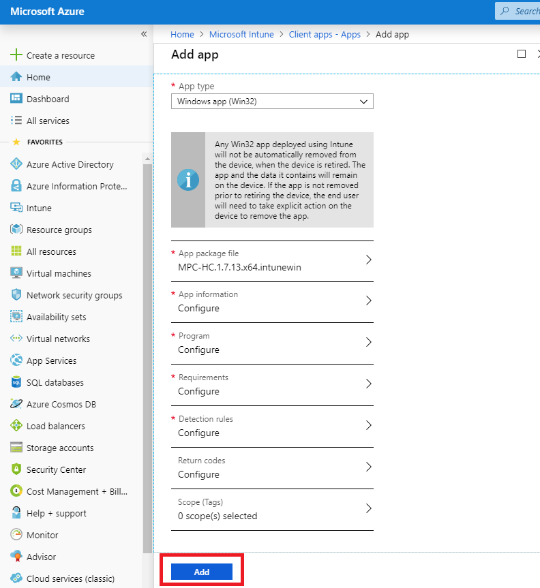Click the Home house icon in sidebar
The width and height of the screenshot is (540, 588).
click(16, 77)
